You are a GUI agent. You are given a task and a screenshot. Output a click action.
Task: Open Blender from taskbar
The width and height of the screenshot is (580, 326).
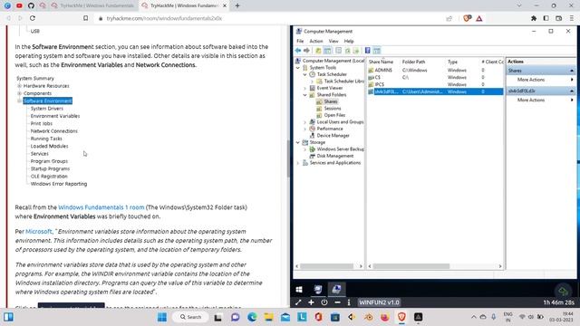tap(369, 317)
